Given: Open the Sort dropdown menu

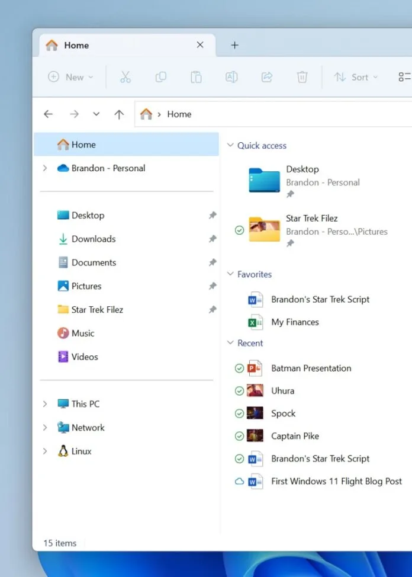Looking at the screenshot, I should [355, 77].
